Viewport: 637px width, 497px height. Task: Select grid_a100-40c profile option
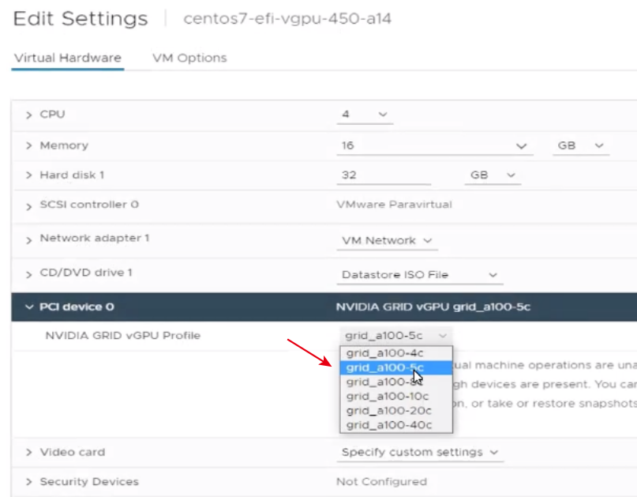coord(396,424)
